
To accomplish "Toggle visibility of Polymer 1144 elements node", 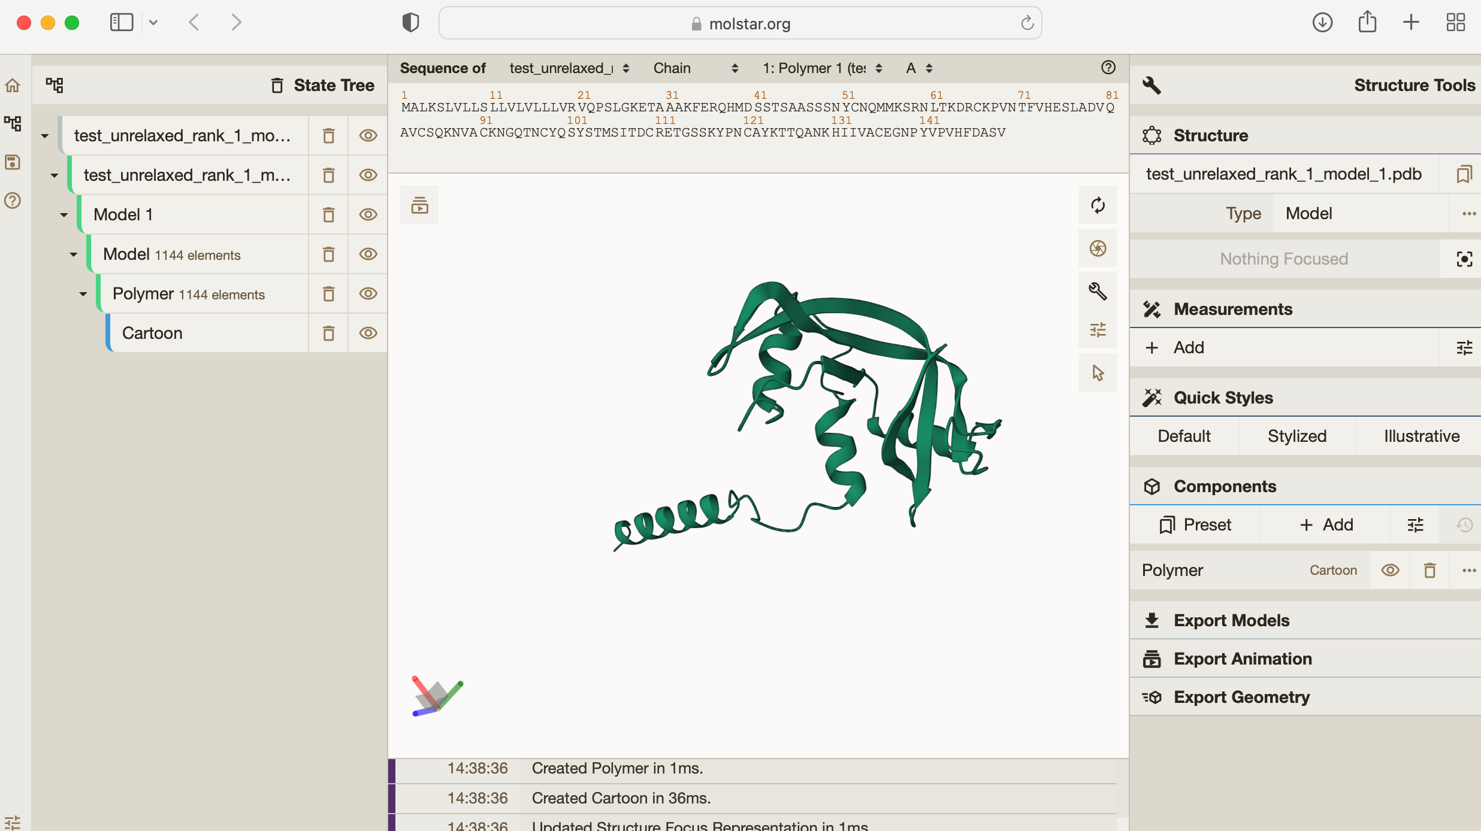I will pos(368,294).
